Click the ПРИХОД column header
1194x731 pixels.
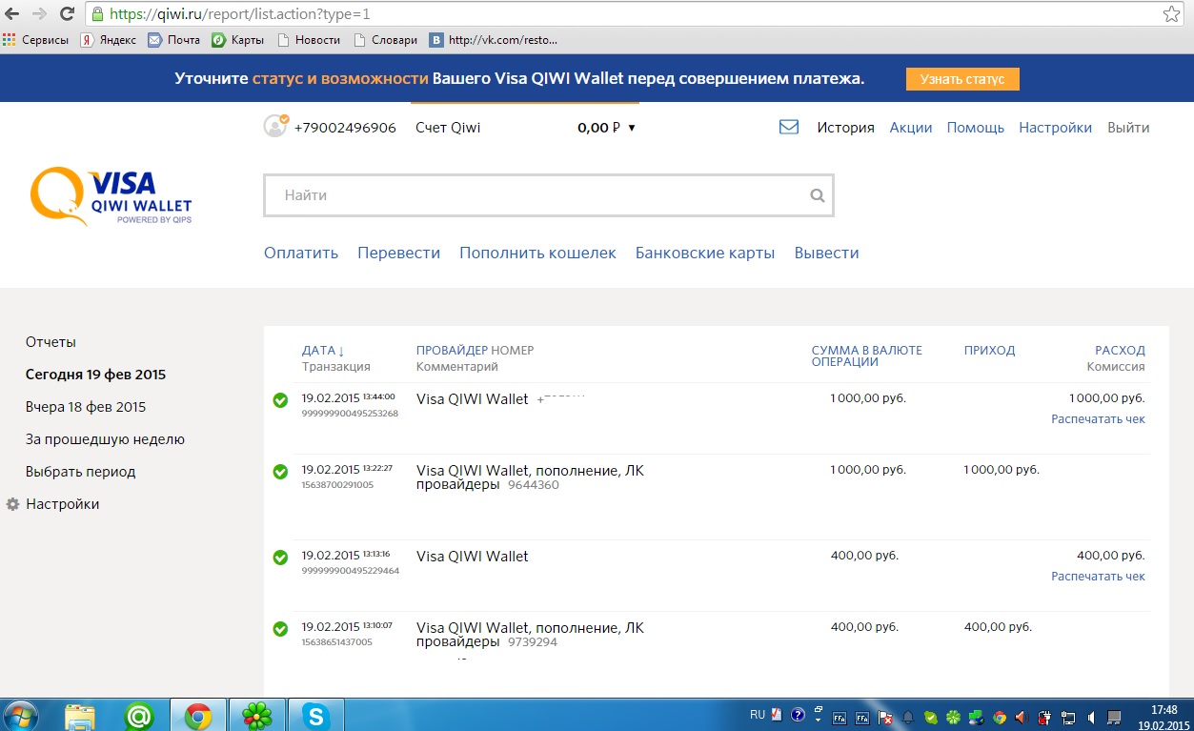[x=989, y=350]
